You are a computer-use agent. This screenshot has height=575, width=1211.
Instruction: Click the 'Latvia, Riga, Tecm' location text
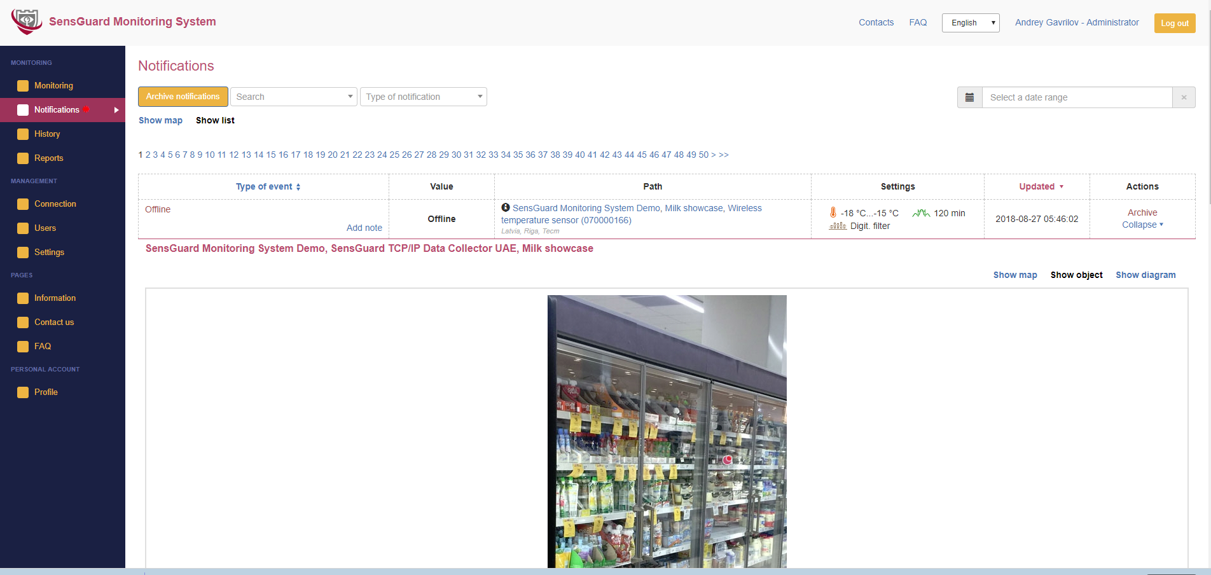(x=530, y=231)
